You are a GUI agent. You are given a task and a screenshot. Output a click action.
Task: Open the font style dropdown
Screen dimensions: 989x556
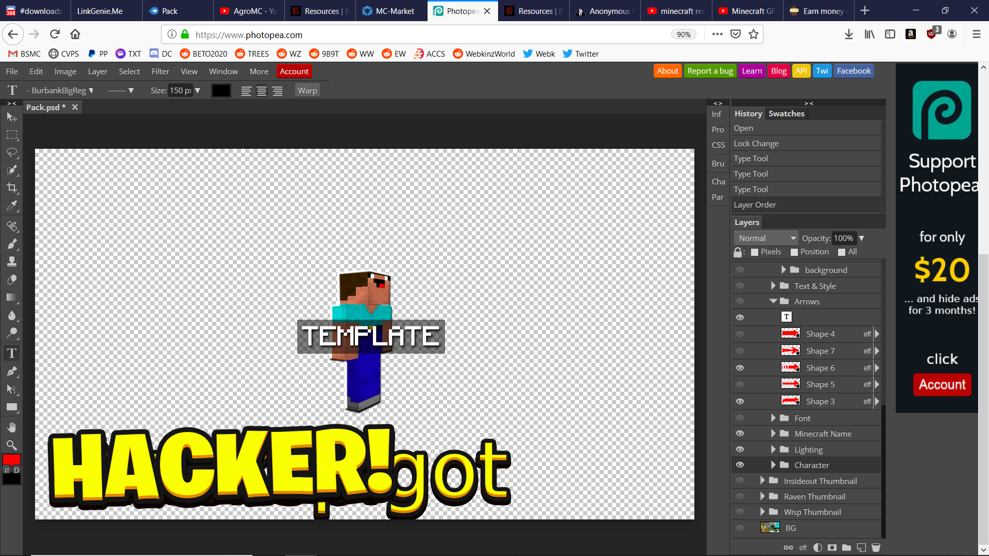pyautogui.click(x=121, y=91)
